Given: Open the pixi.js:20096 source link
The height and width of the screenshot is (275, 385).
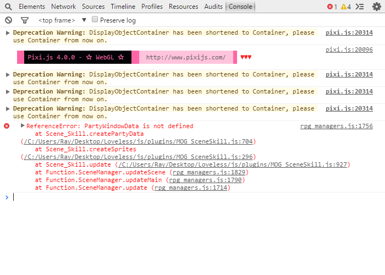Looking at the screenshot, I should [349, 50].
